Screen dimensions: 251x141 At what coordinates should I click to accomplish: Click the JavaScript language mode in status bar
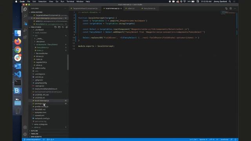coord(224,139)
